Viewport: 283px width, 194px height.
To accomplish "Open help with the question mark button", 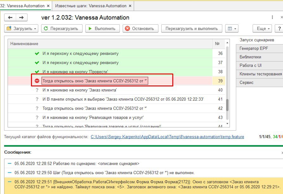I will 280,28.
